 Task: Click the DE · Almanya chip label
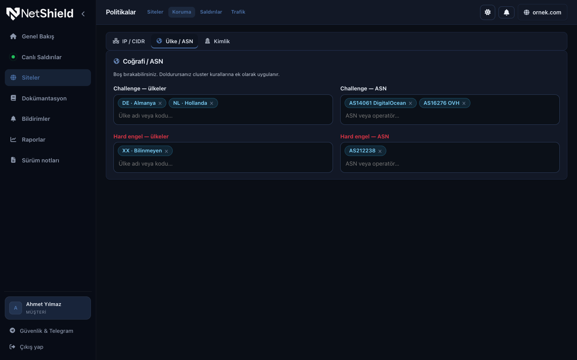pos(139,103)
